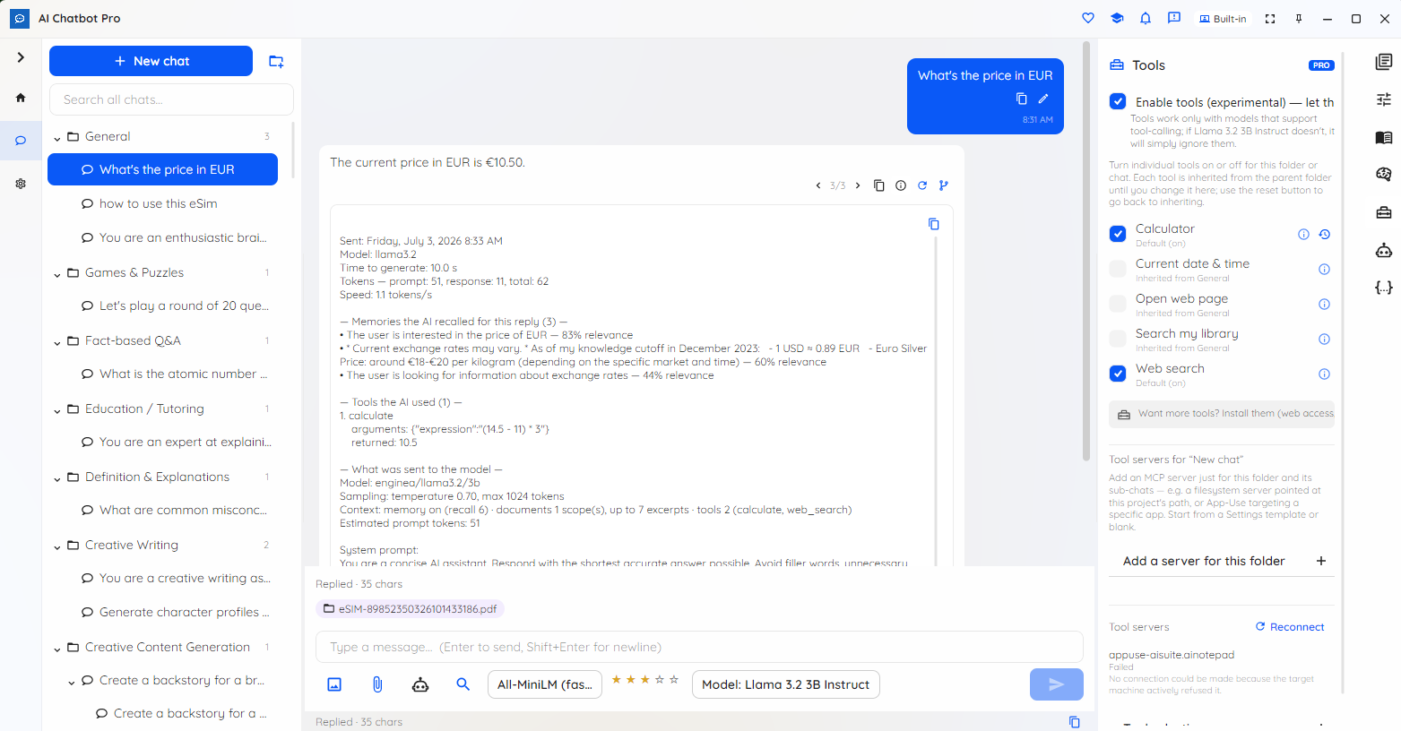Go to next reply variant
This screenshot has height=731, width=1401.
(858, 185)
